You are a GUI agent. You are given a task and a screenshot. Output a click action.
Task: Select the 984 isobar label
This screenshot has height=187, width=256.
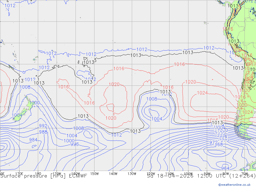pos(33,140)
